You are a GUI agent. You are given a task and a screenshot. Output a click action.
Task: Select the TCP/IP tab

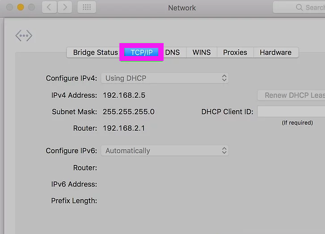pos(142,52)
